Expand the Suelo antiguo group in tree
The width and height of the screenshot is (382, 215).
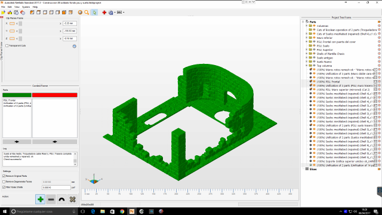tap(306, 58)
